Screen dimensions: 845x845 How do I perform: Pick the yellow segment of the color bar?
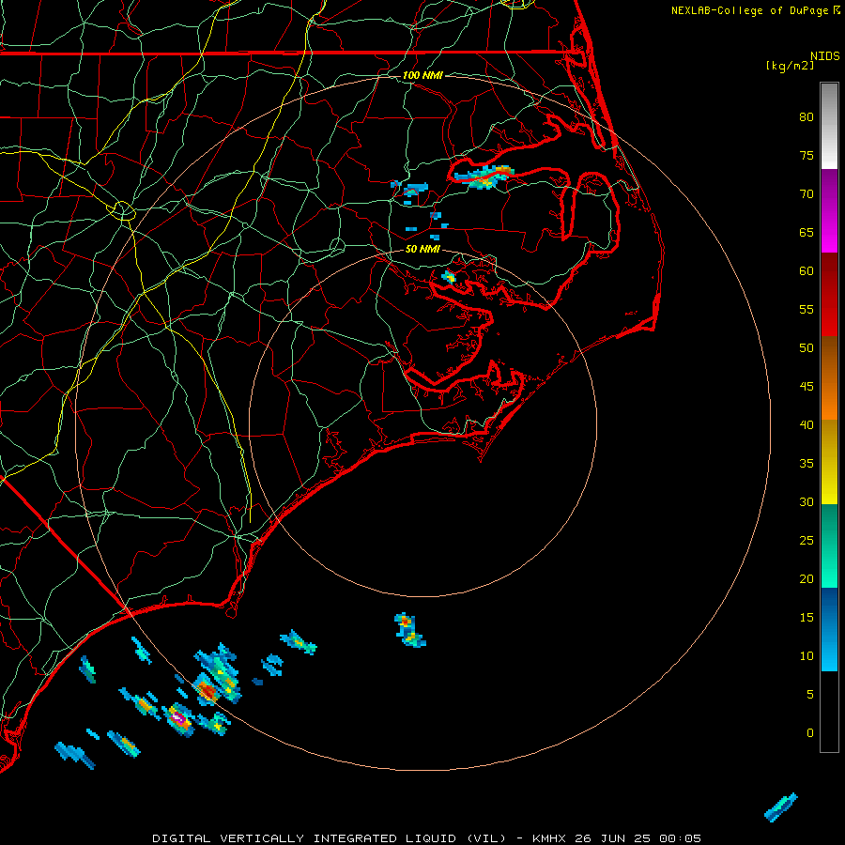coord(829,462)
